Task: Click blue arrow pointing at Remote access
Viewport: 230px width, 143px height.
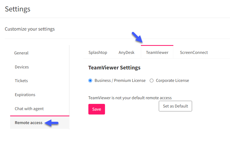Action: (x=51, y=123)
